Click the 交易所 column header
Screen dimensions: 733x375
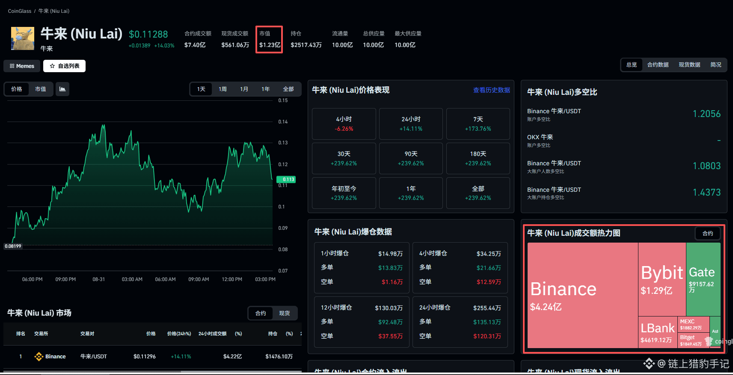[41, 334]
